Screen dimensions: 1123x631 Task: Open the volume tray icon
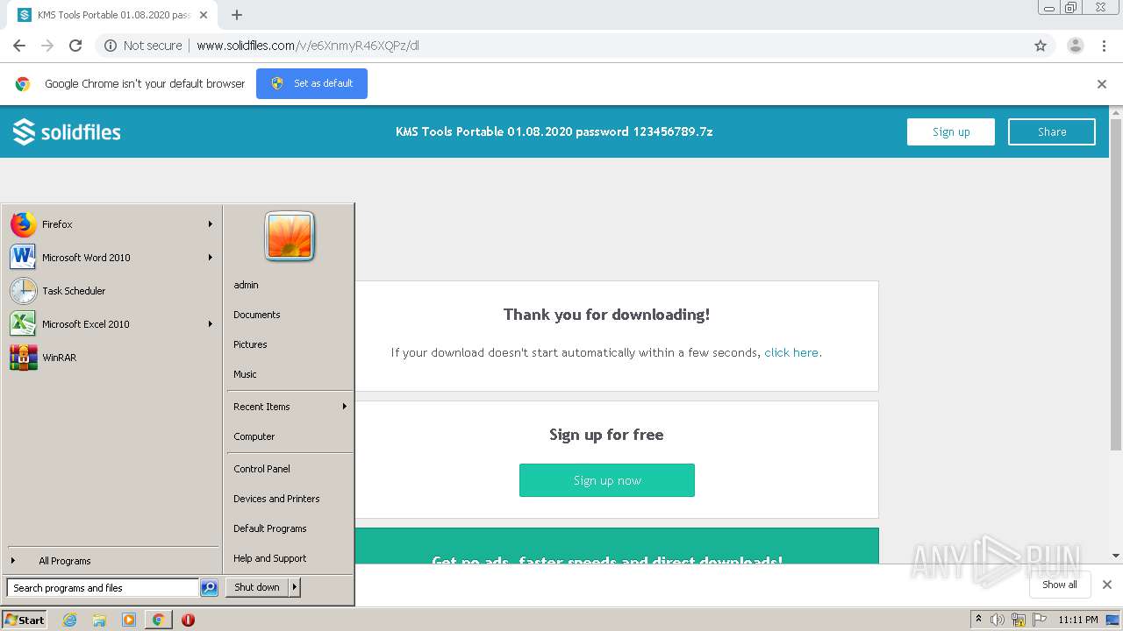(x=998, y=620)
